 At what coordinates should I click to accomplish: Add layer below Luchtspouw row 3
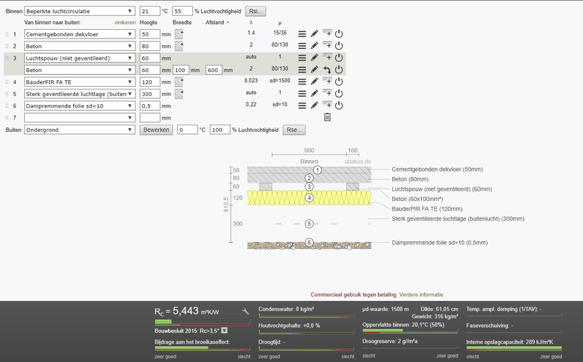327,57
